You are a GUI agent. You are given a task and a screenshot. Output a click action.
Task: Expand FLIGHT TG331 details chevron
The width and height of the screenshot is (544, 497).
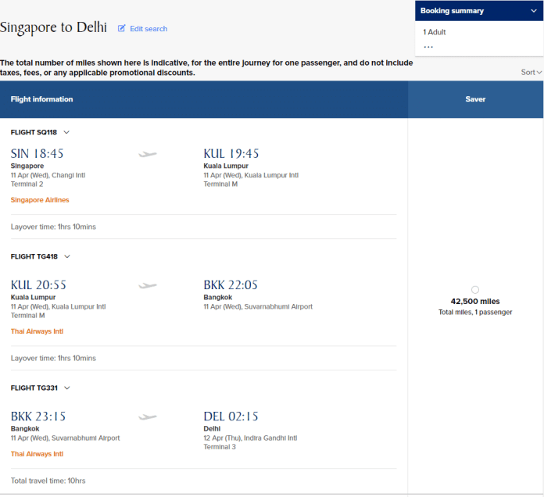tap(67, 388)
